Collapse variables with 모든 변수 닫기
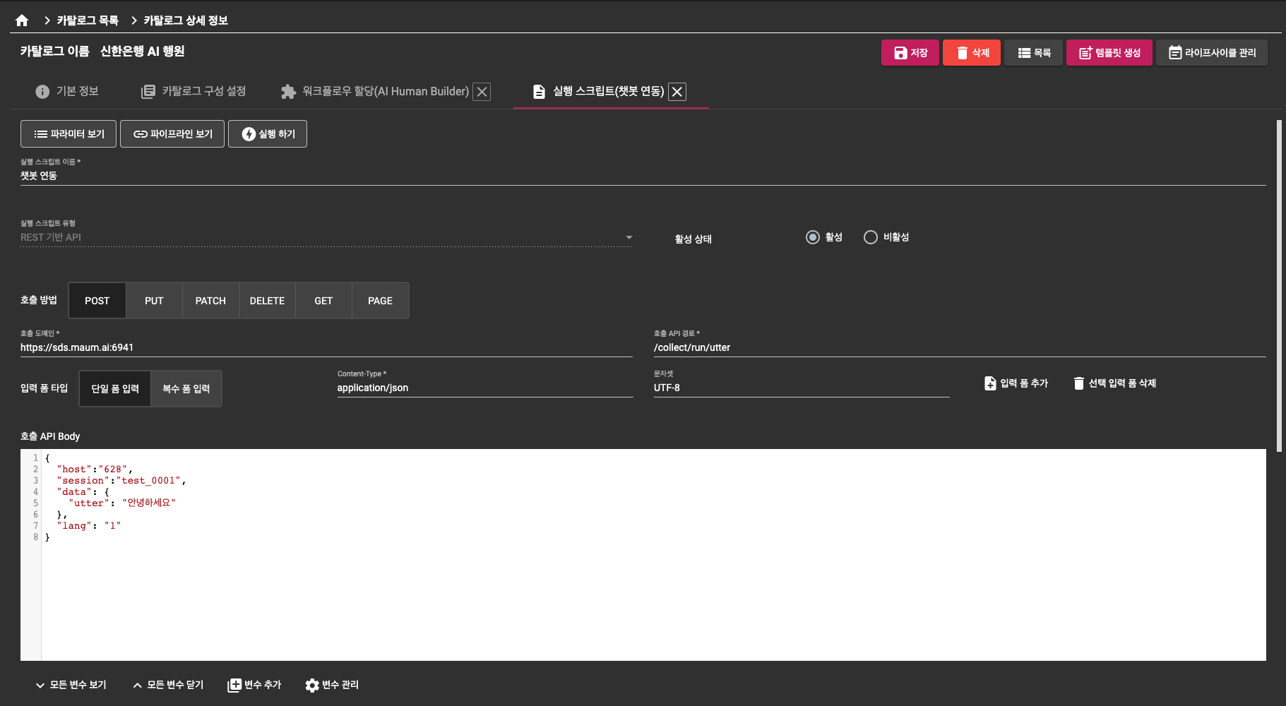The image size is (1286, 706). (168, 686)
